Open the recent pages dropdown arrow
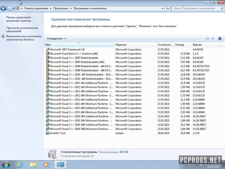225x169 pixels. coord(14,8)
